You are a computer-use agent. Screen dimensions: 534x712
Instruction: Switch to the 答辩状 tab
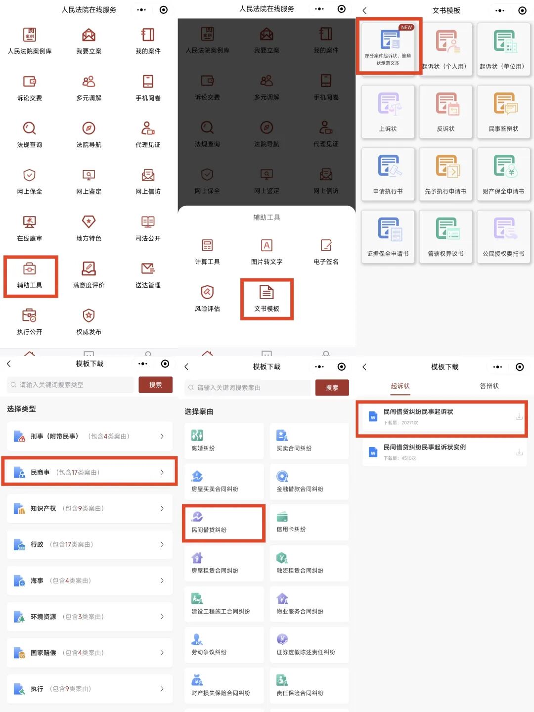point(489,386)
